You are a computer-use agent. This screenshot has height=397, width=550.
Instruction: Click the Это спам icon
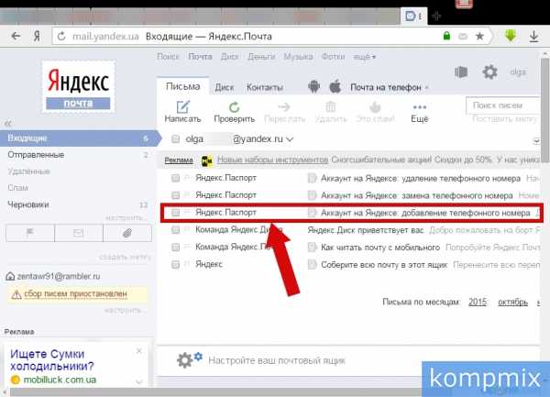375,107
